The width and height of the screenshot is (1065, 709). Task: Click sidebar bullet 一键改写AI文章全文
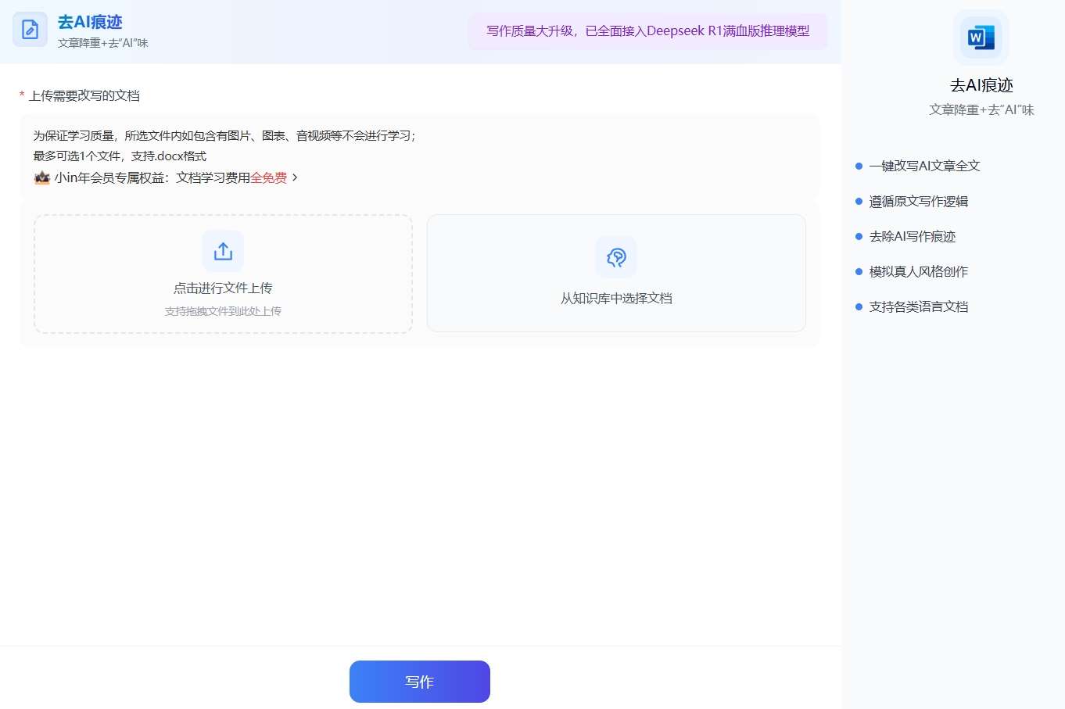(924, 166)
